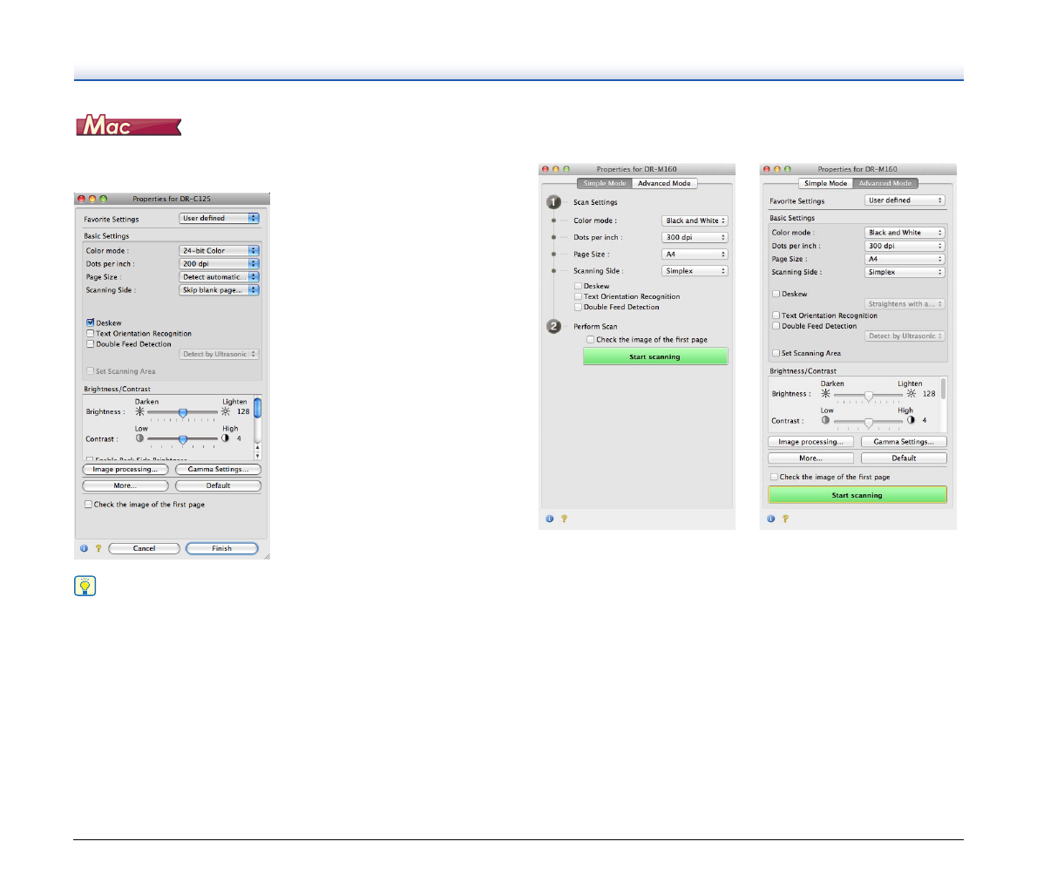
Task: Switch to Advanced Mode tab in middle window
Action: click(664, 183)
